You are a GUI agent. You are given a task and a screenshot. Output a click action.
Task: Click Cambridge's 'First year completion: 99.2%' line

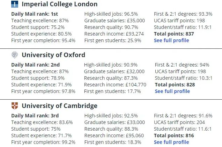click(x=43, y=142)
